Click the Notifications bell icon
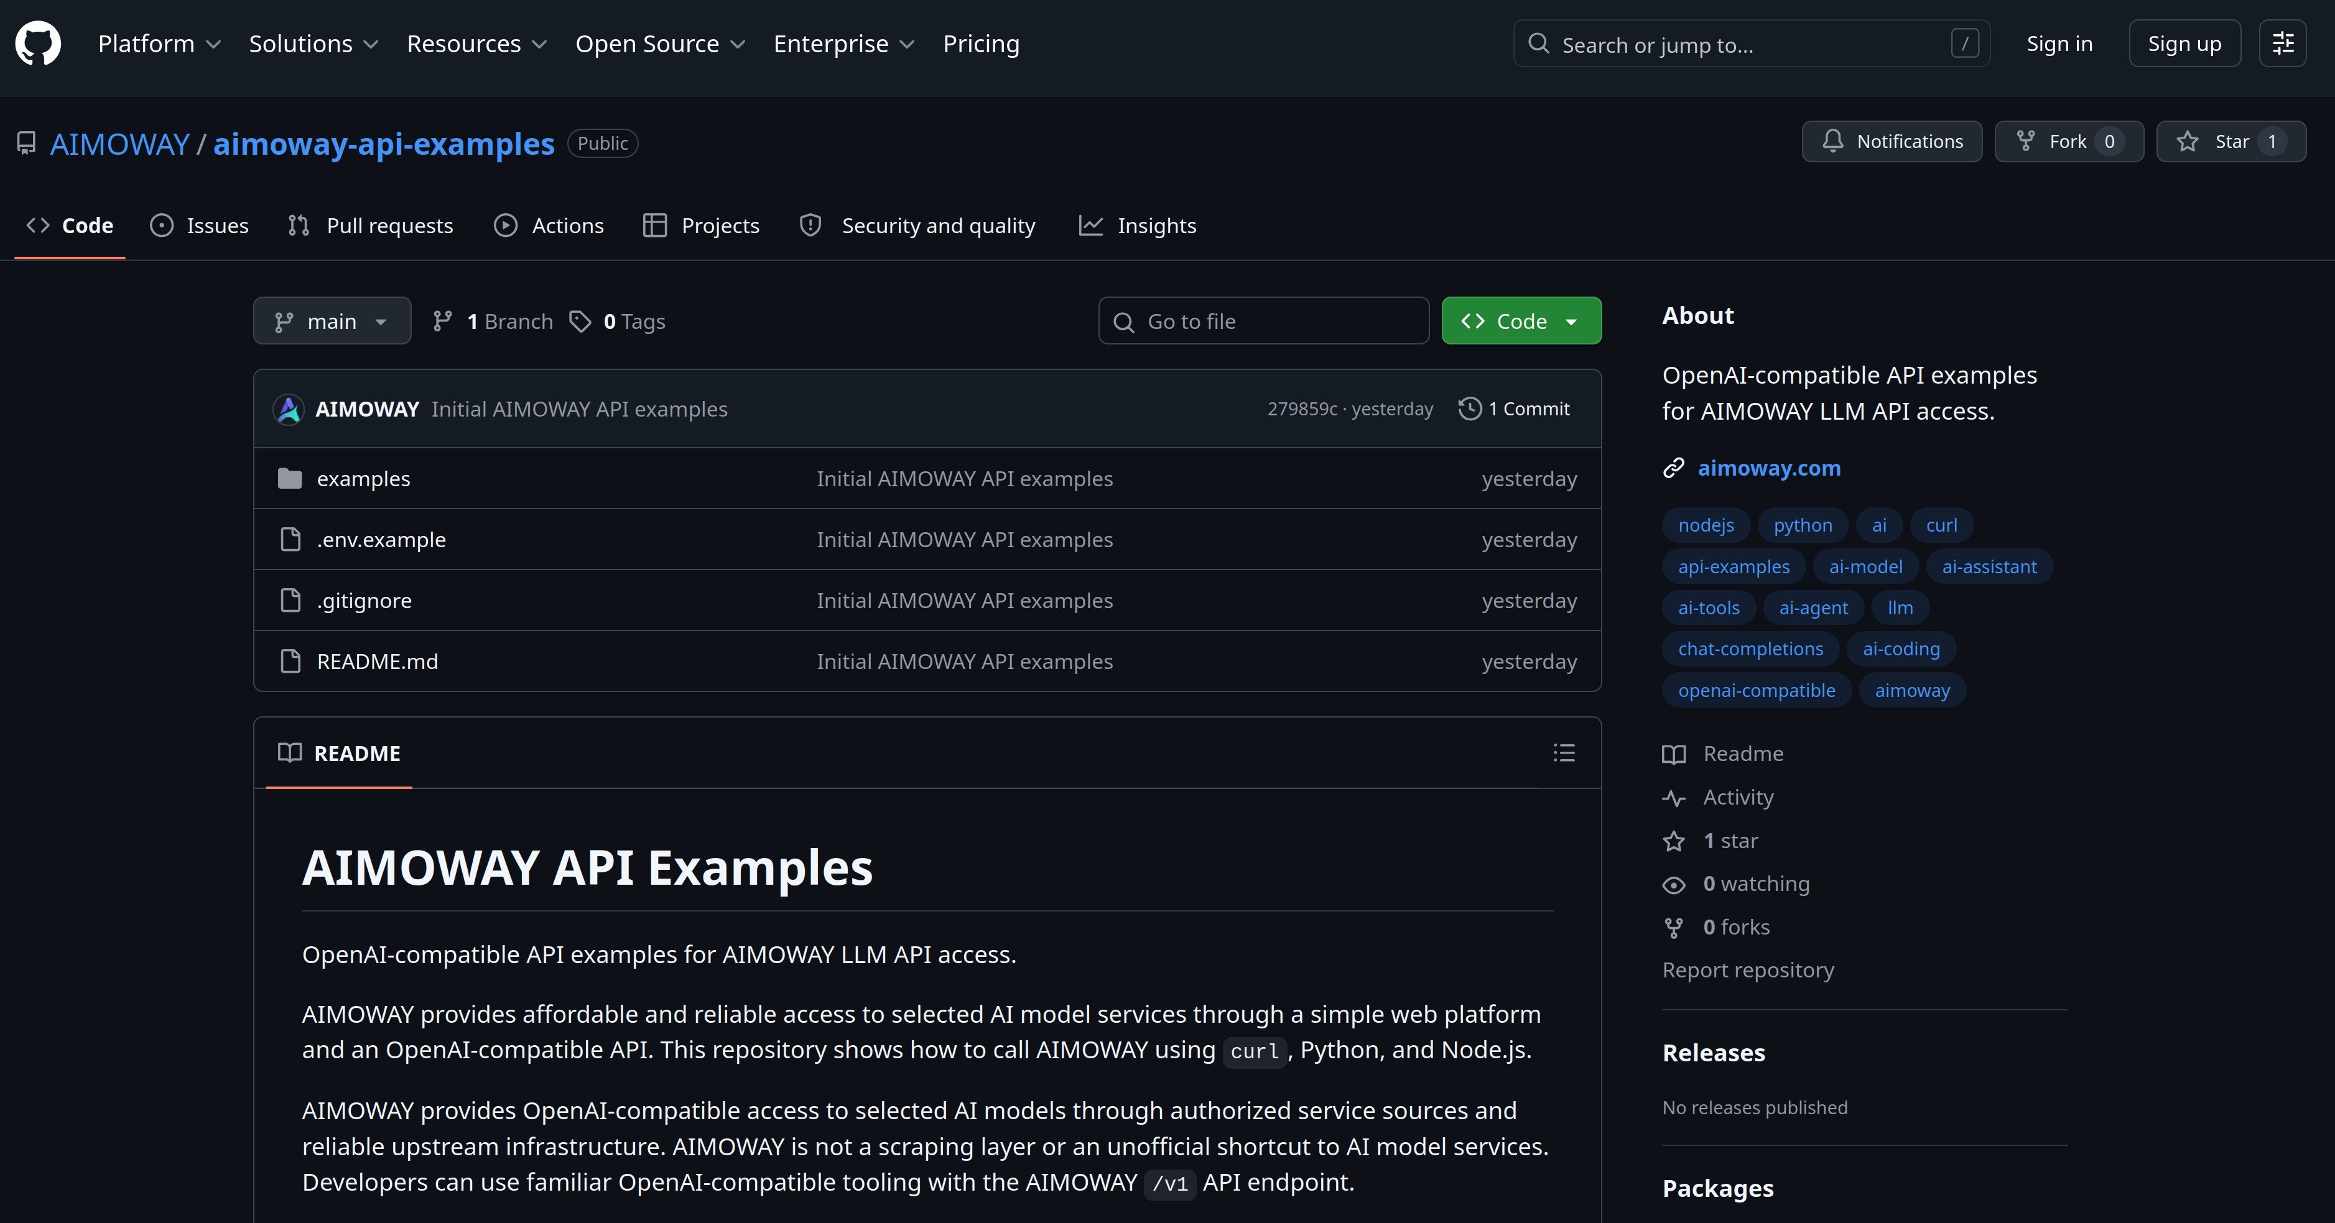This screenshot has height=1223, width=2335. (1833, 141)
